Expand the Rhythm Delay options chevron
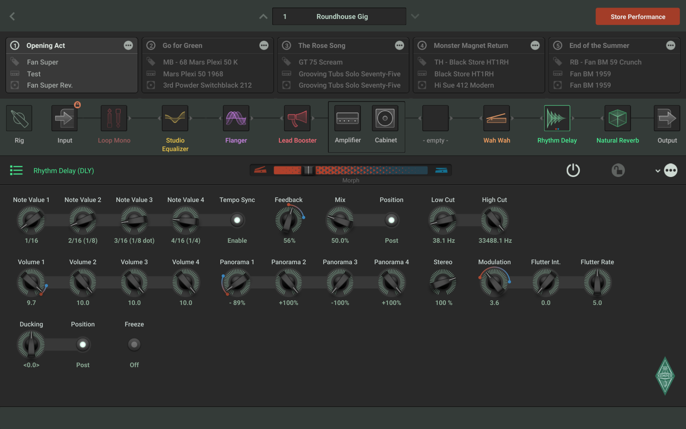Screen dimensions: 686x429 (x=657, y=170)
